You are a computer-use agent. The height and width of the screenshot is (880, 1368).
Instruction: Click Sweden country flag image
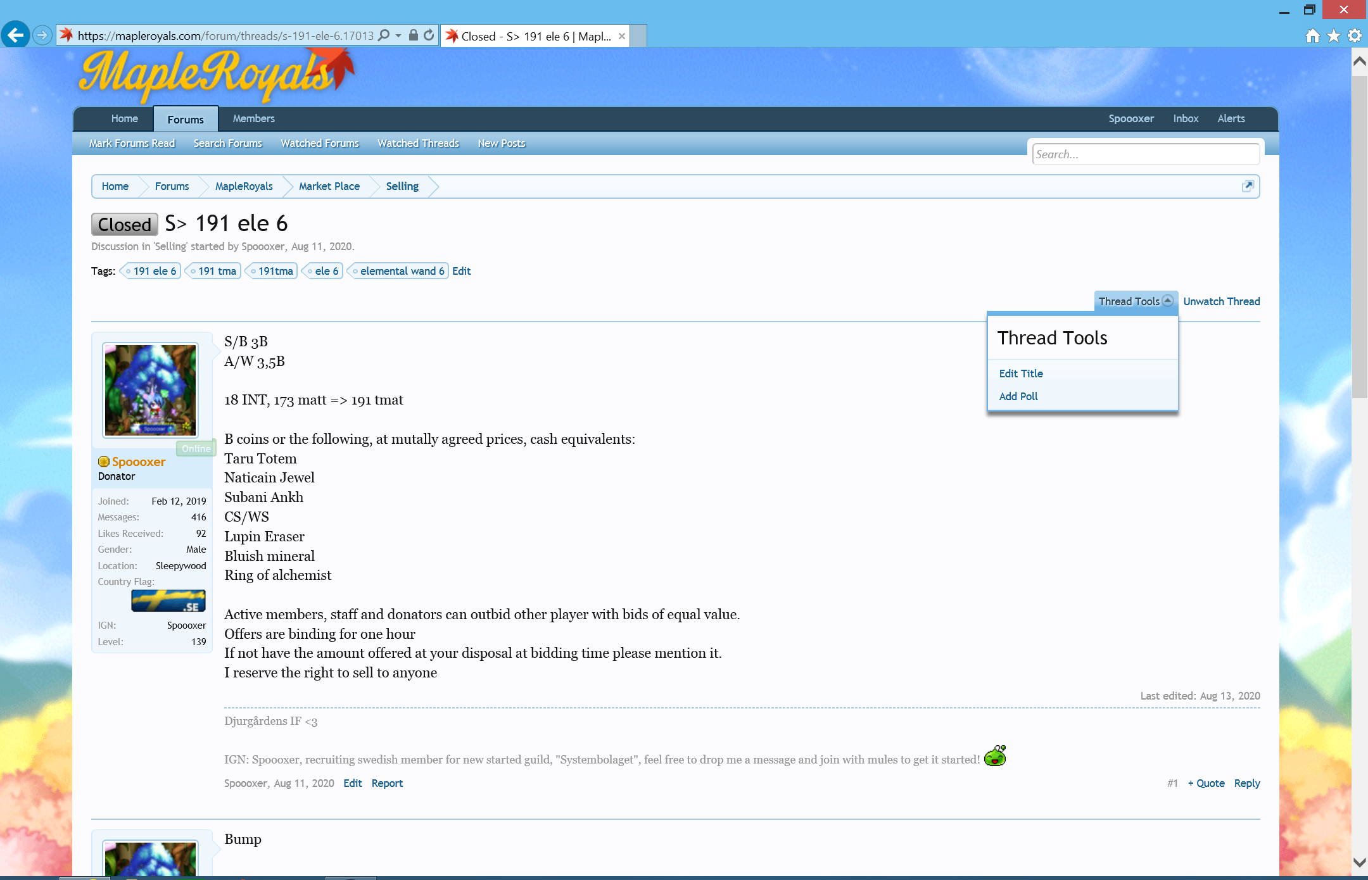(168, 601)
